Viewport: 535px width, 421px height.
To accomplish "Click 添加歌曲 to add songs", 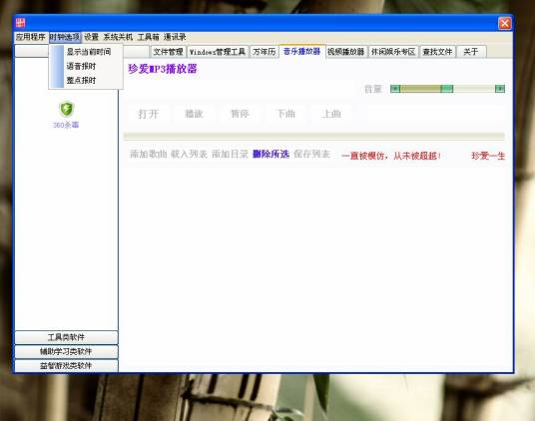I will 149,154.
